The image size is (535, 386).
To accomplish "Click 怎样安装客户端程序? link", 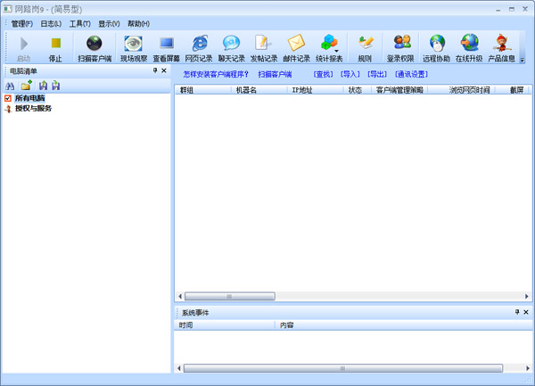I will (x=216, y=74).
